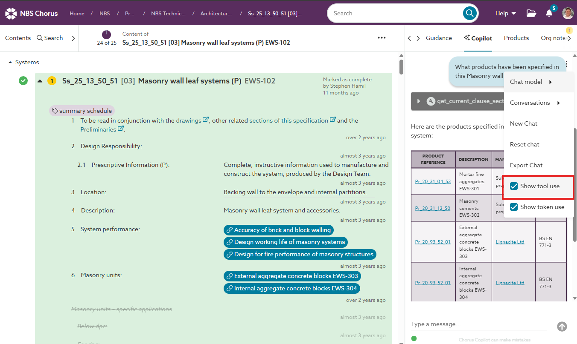This screenshot has width=577, height=344.
Task: Open the Pr... breadcrumb
Action: (130, 13)
